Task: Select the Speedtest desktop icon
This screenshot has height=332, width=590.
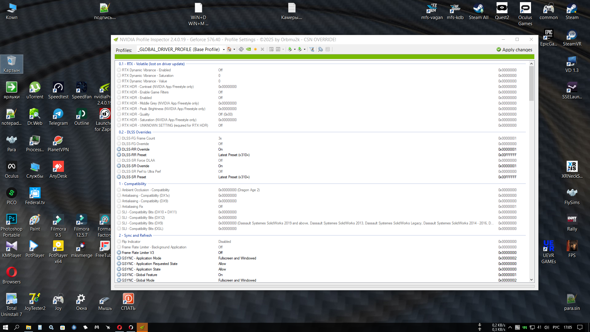Action: coord(58,91)
